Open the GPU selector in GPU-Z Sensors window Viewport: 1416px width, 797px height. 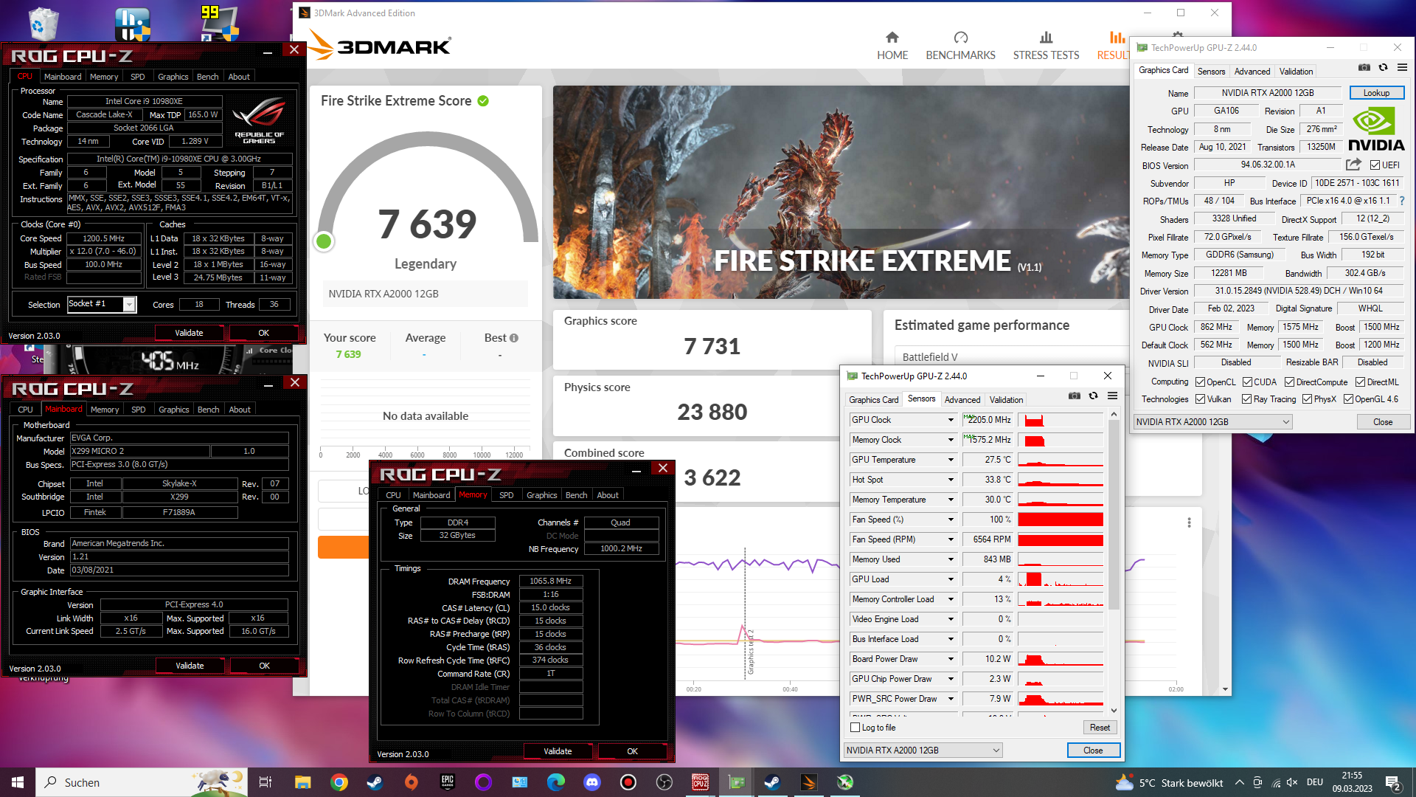coord(923,751)
